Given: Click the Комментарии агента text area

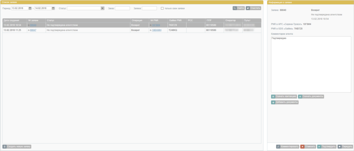Looking at the screenshot, I should [311, 64].
